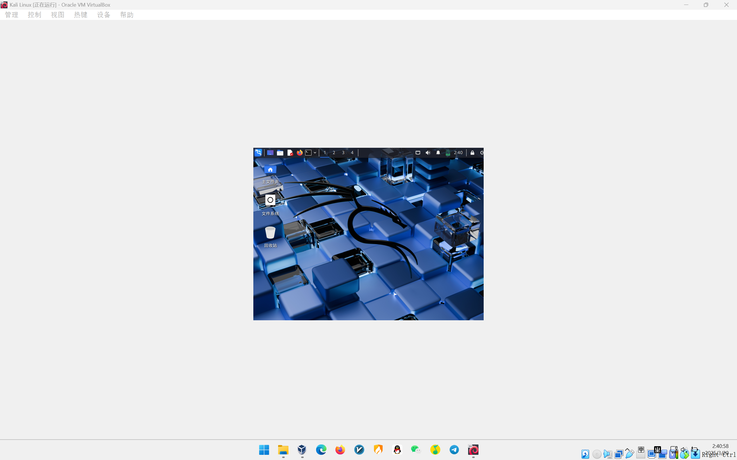
Task: Click the notification bell in Kali panel
Action: (438, 152)
